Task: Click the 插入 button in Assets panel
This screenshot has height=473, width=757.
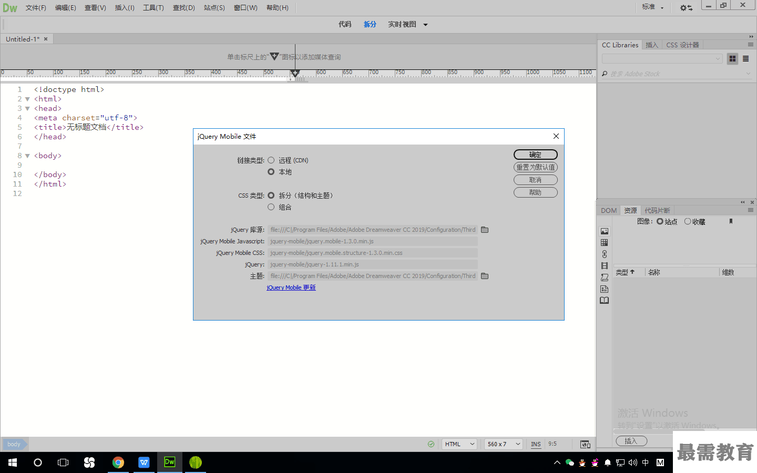Action: point(631,441)
